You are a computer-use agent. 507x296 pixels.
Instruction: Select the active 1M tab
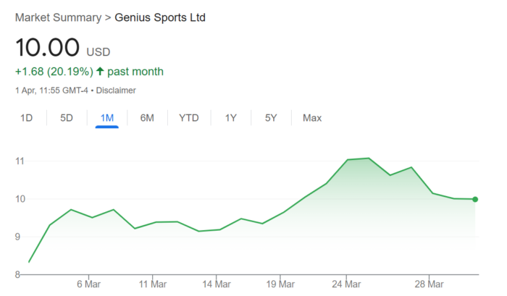tap(106, 118)
